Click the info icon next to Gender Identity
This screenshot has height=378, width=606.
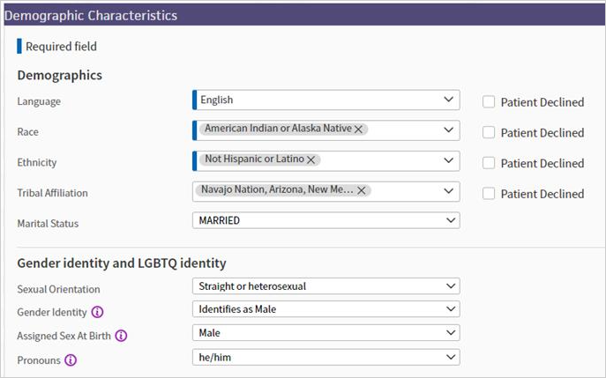point(97,311)
